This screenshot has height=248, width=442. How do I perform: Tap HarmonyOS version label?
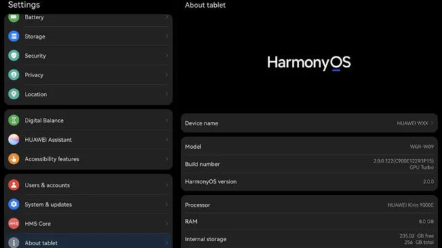(x=211, y=182)
